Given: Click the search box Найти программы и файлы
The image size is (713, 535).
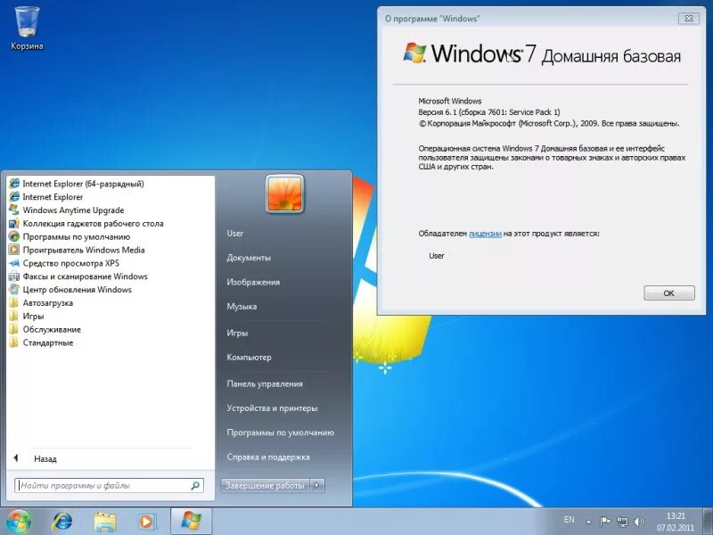Looking at the screenshot, I should click(109, 485).
